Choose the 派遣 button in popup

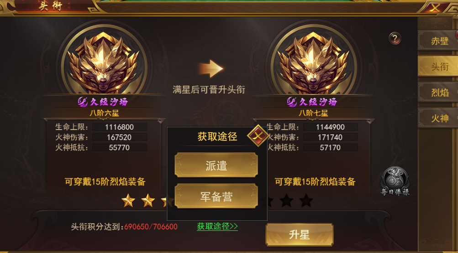(216, 165)
